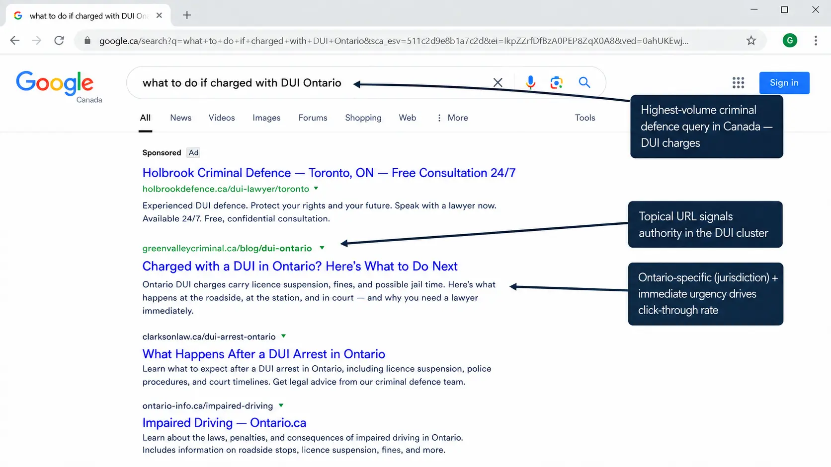
Task: Switch to the Videos tab
Action: point(222,118)
